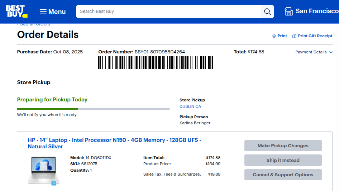Click the HP laptop thumbnail
Screen dimensions: 339x191
[x=43, y=171]
